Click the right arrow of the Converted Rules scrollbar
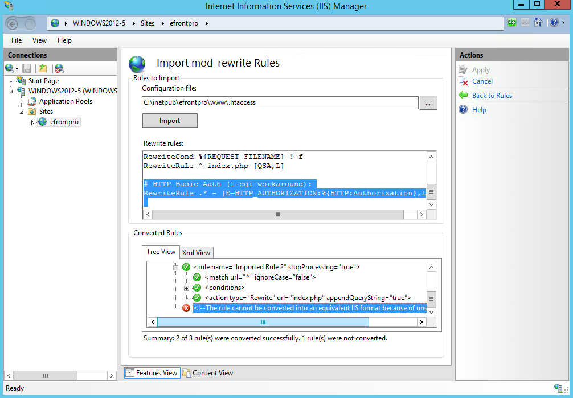The height and width of the screenshot is (398, 573). 421,322
